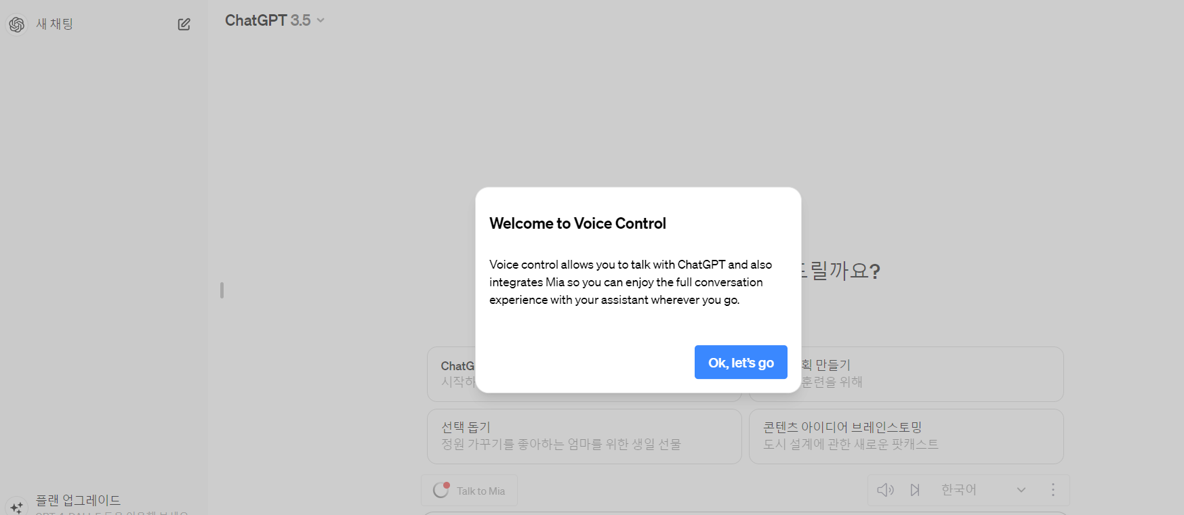Click the sparkle upgrade plan icon
This screenshot has height=515, width=1184.
click(x=17, y=506)
